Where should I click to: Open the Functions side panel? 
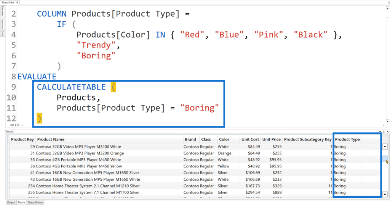click(3, 24)
